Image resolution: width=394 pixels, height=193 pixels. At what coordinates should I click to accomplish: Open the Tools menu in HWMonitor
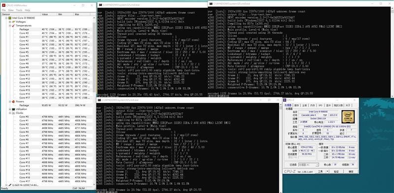tap(19, 10)
